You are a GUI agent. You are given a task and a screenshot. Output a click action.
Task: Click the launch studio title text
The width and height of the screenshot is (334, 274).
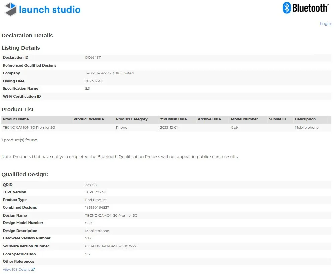[50, 10]
